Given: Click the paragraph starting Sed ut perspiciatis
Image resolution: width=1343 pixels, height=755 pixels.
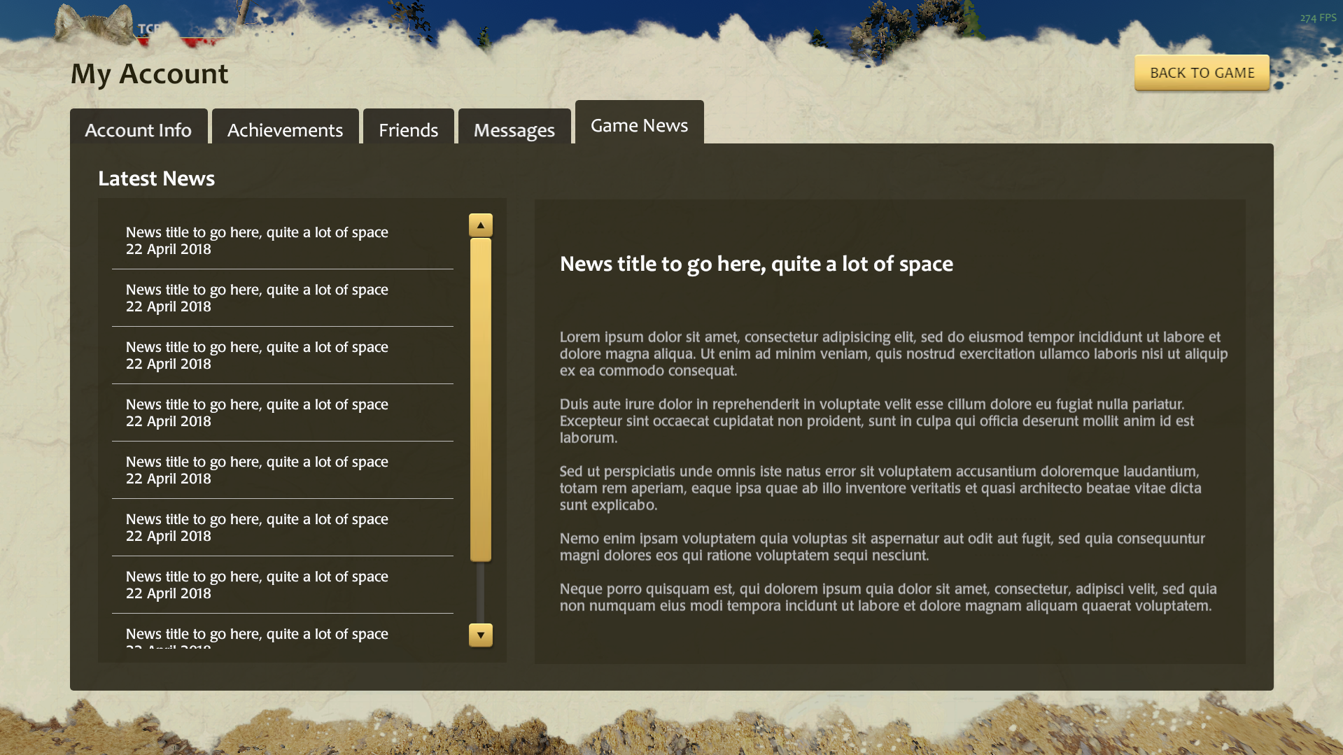Looking at the screenshot, I should [x=880, y=488].
